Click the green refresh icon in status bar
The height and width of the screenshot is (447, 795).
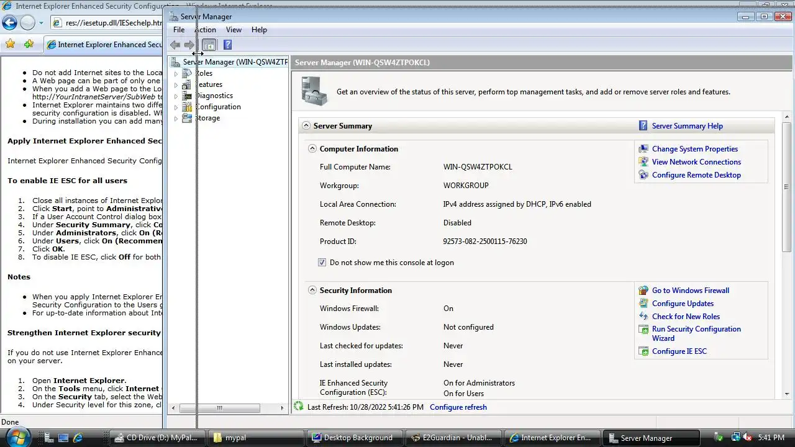tap(299, 407)
